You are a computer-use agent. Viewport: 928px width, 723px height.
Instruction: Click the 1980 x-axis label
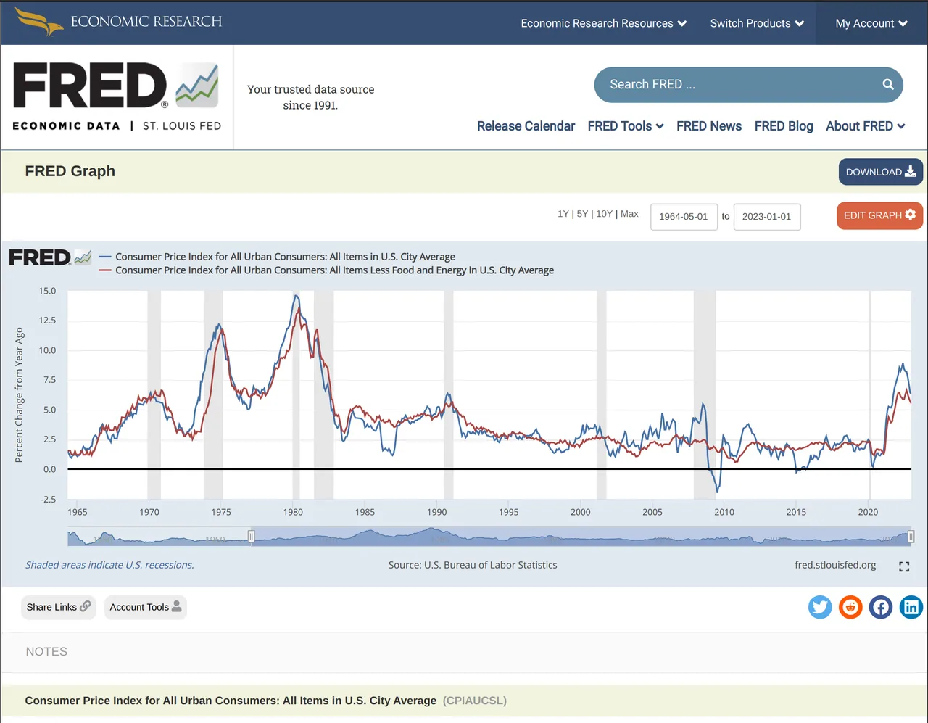click(293, 512)
